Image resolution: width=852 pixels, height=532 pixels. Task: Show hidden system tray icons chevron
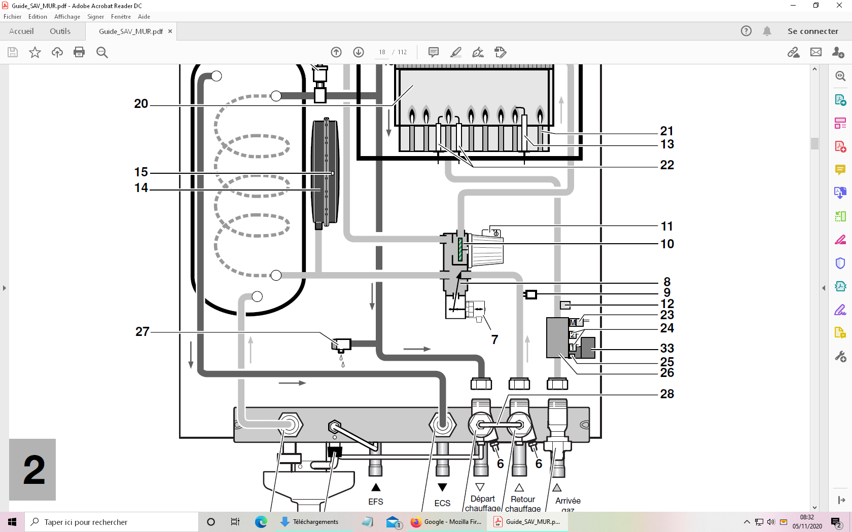(x=747, y=522)
